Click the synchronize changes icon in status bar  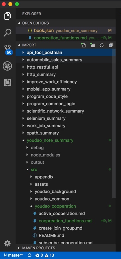click(x=30, y=255)
